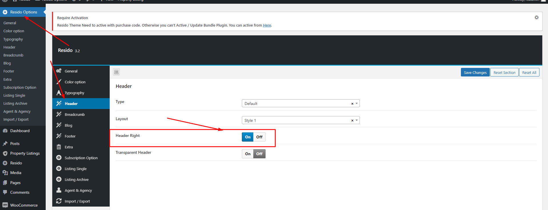Click the Posts pushpin icon
The height and width of the screenshot is (210, 548).
click(x=5, y=144)
